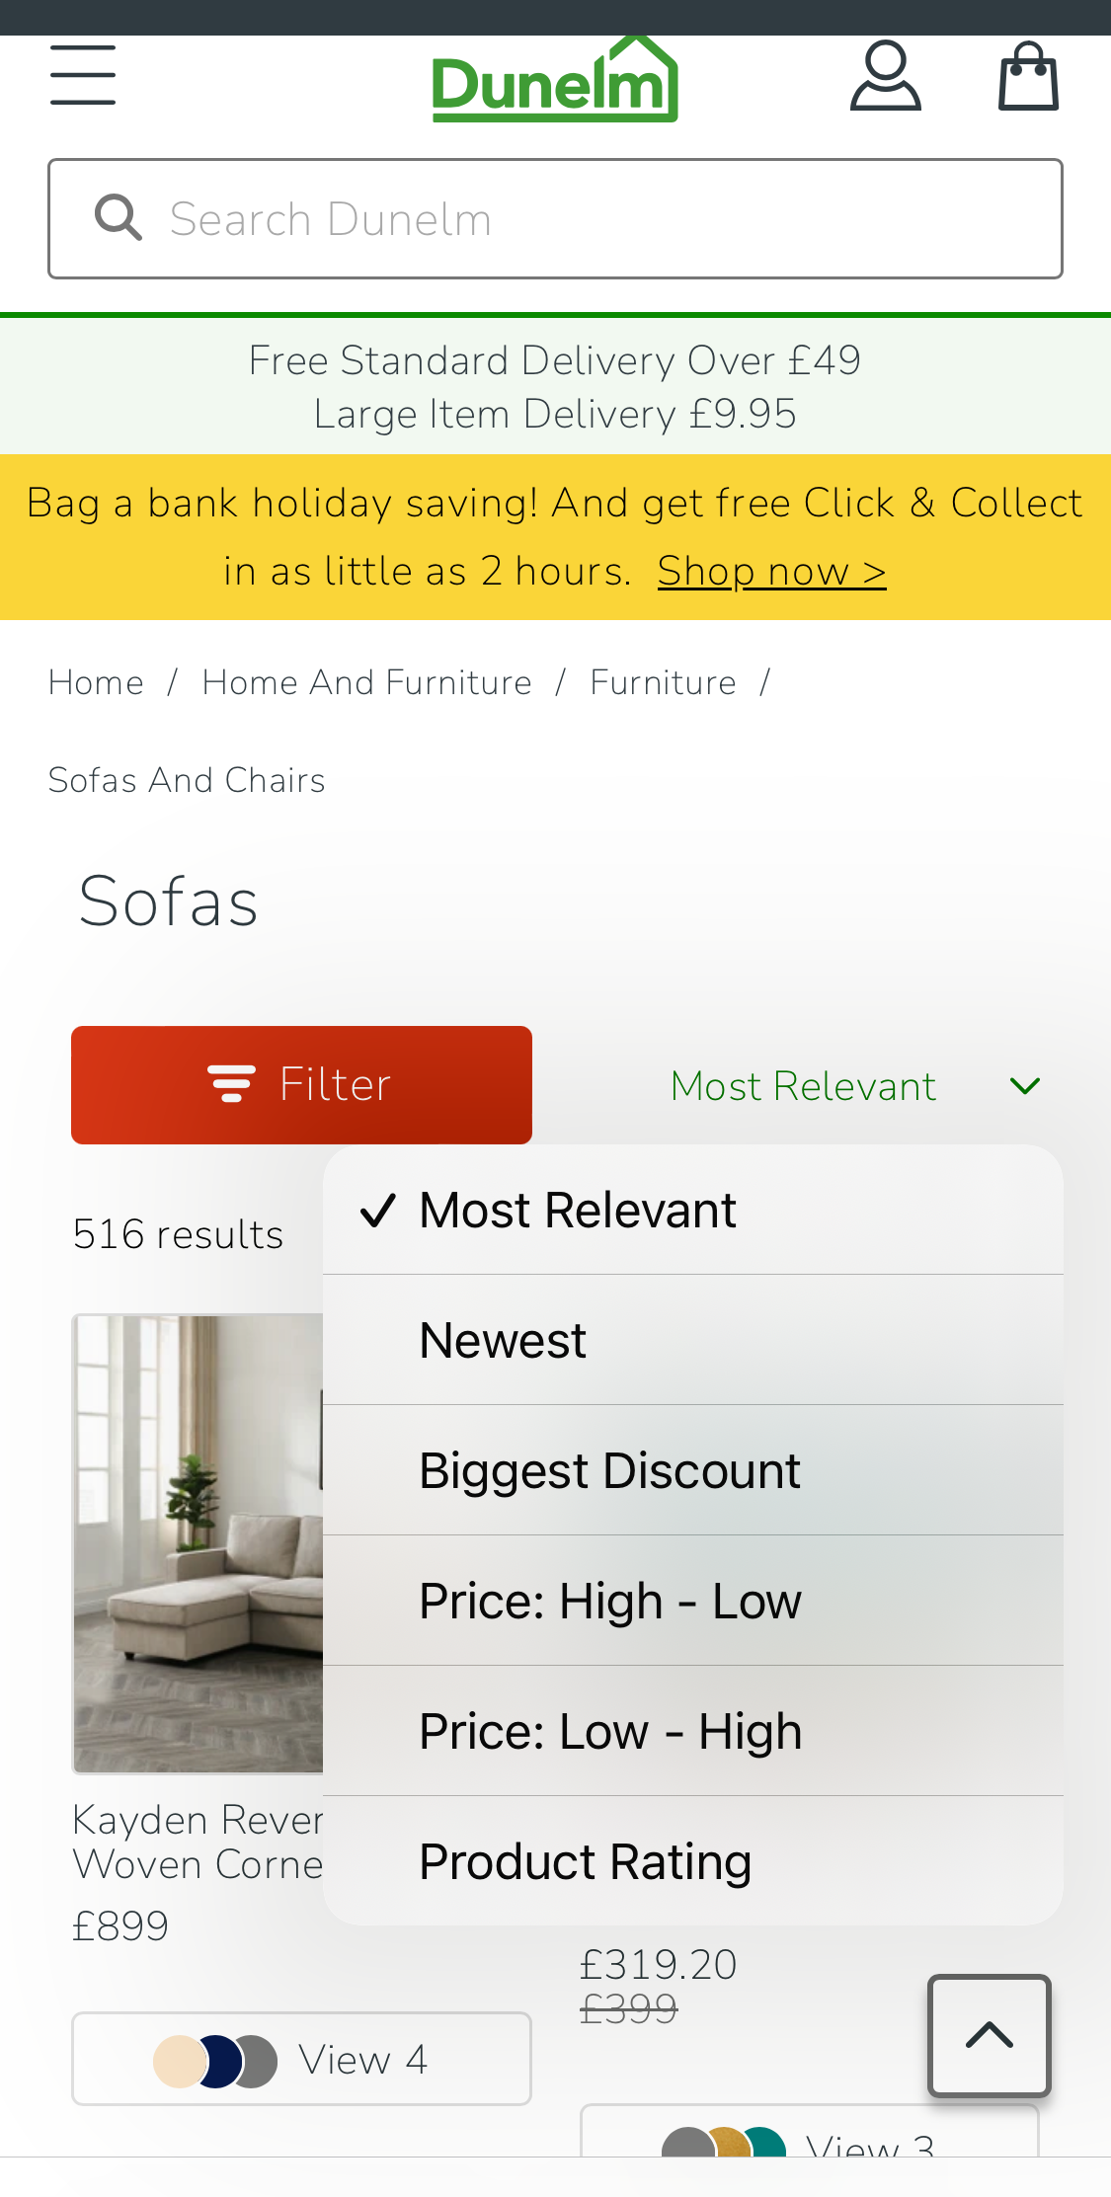The image size is (1111, 2197).
Task: Select the navy colour swatch under View 4
Action: (219, 2059)
